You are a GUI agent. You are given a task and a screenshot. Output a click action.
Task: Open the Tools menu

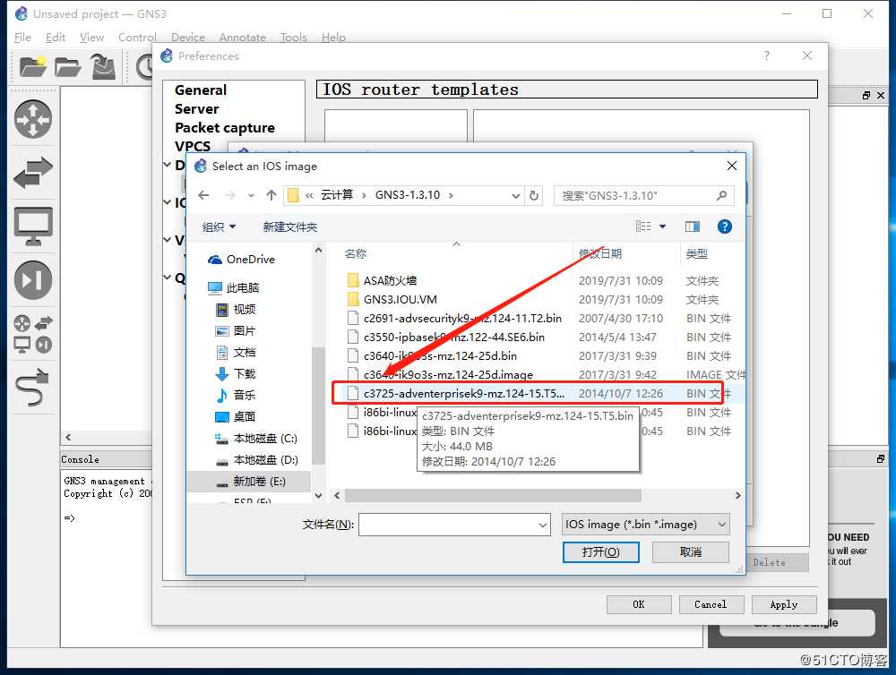(294, 38)
